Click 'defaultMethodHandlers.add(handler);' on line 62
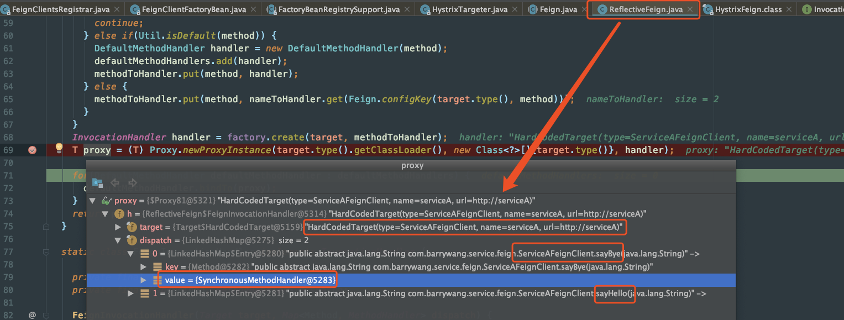Viewport: 844px width, 320px height. pyautogui.click(x=191, y=61)
